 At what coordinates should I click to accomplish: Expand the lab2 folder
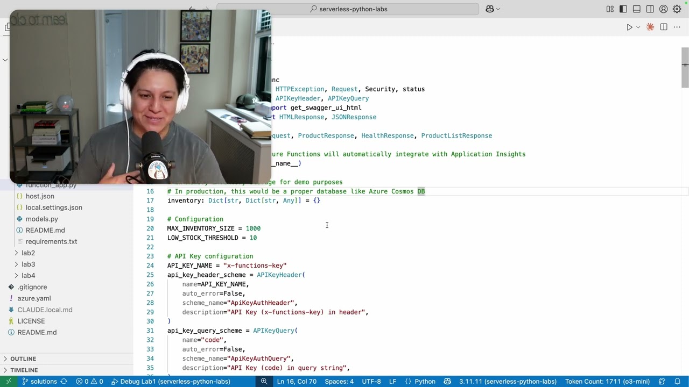[28, 253]
